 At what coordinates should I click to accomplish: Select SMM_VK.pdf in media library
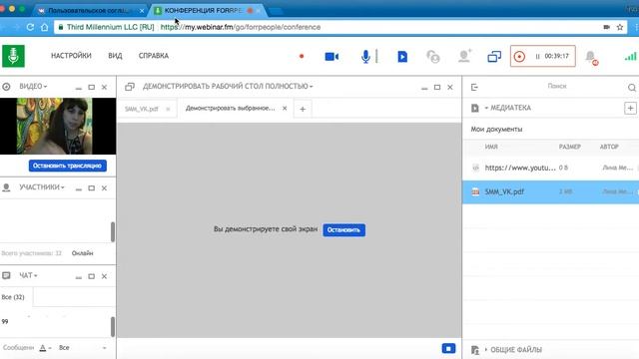point(551,191)
